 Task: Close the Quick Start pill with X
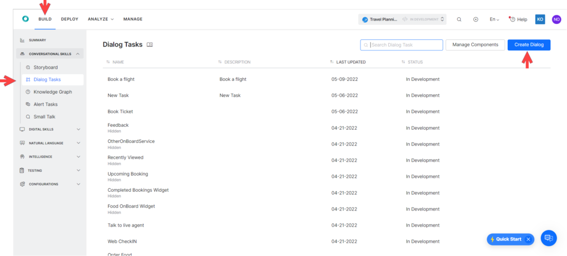tap(528, 239)
